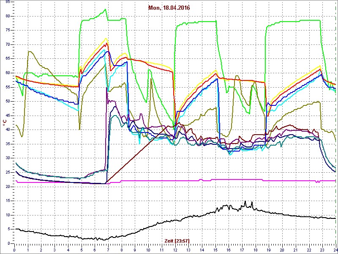Click hour 12 on the time axis

tap(175, 250)
